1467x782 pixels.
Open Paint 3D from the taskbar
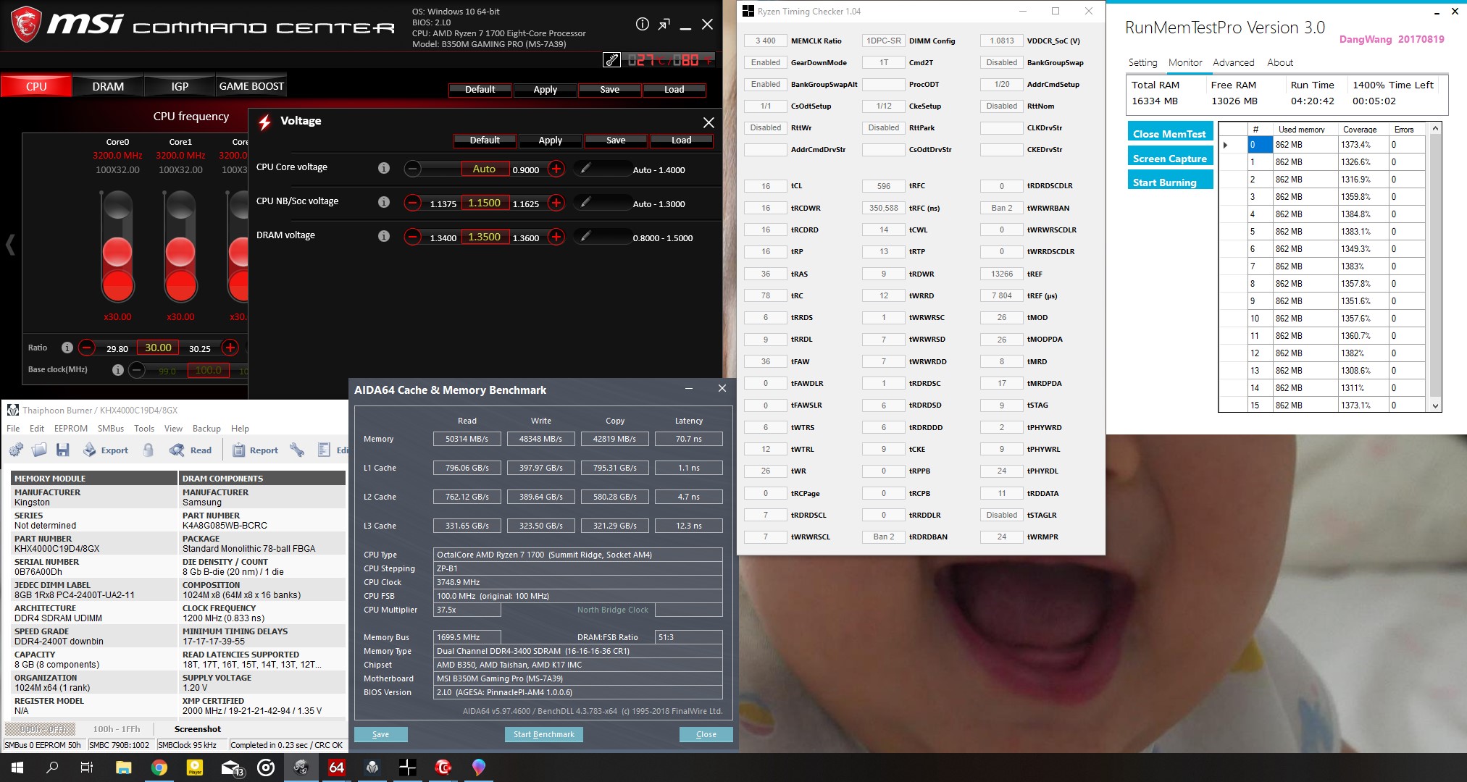tap(478, 768)
